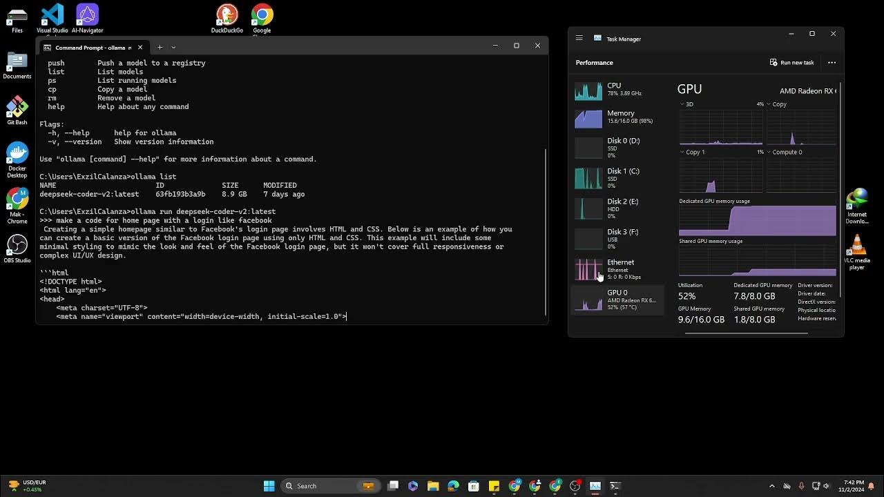Switch to Task Manager in the taskbar
This screenshot has height=497, width=884.
pos(595,486)
